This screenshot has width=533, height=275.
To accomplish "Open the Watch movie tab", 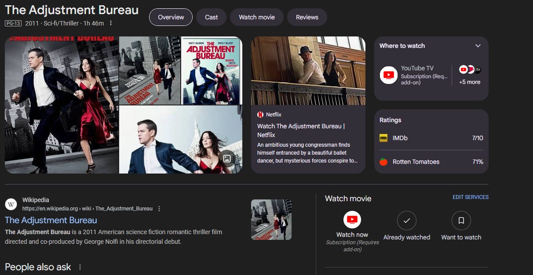I will pyautogui.click(x=257, y=17).
